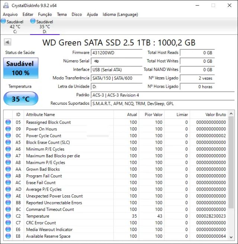Click the Firmware field 431200WD
Image resolution: width=238 pixels, height=244 pixels.
(117, 53)
